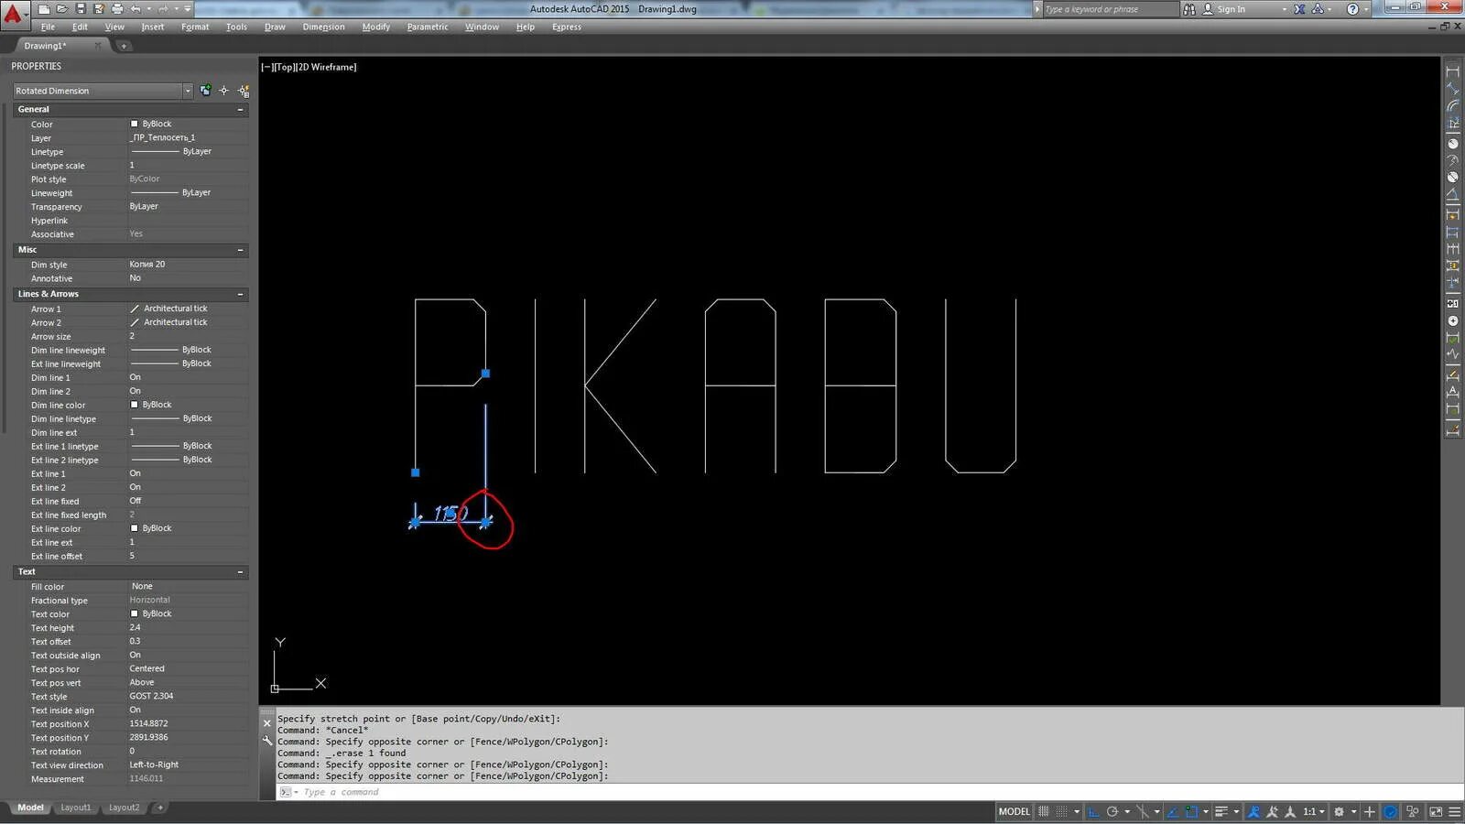This screenshot has width=1465, height=824.
Task: Click the Tolerance tool icon
Action: click(x=1452, y=303)
